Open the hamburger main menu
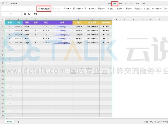This screenshot has width=168, height=125. (7, 3)
